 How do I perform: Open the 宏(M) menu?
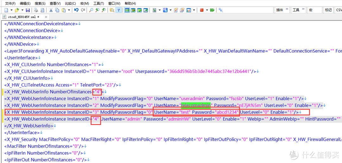coord(85,3)
